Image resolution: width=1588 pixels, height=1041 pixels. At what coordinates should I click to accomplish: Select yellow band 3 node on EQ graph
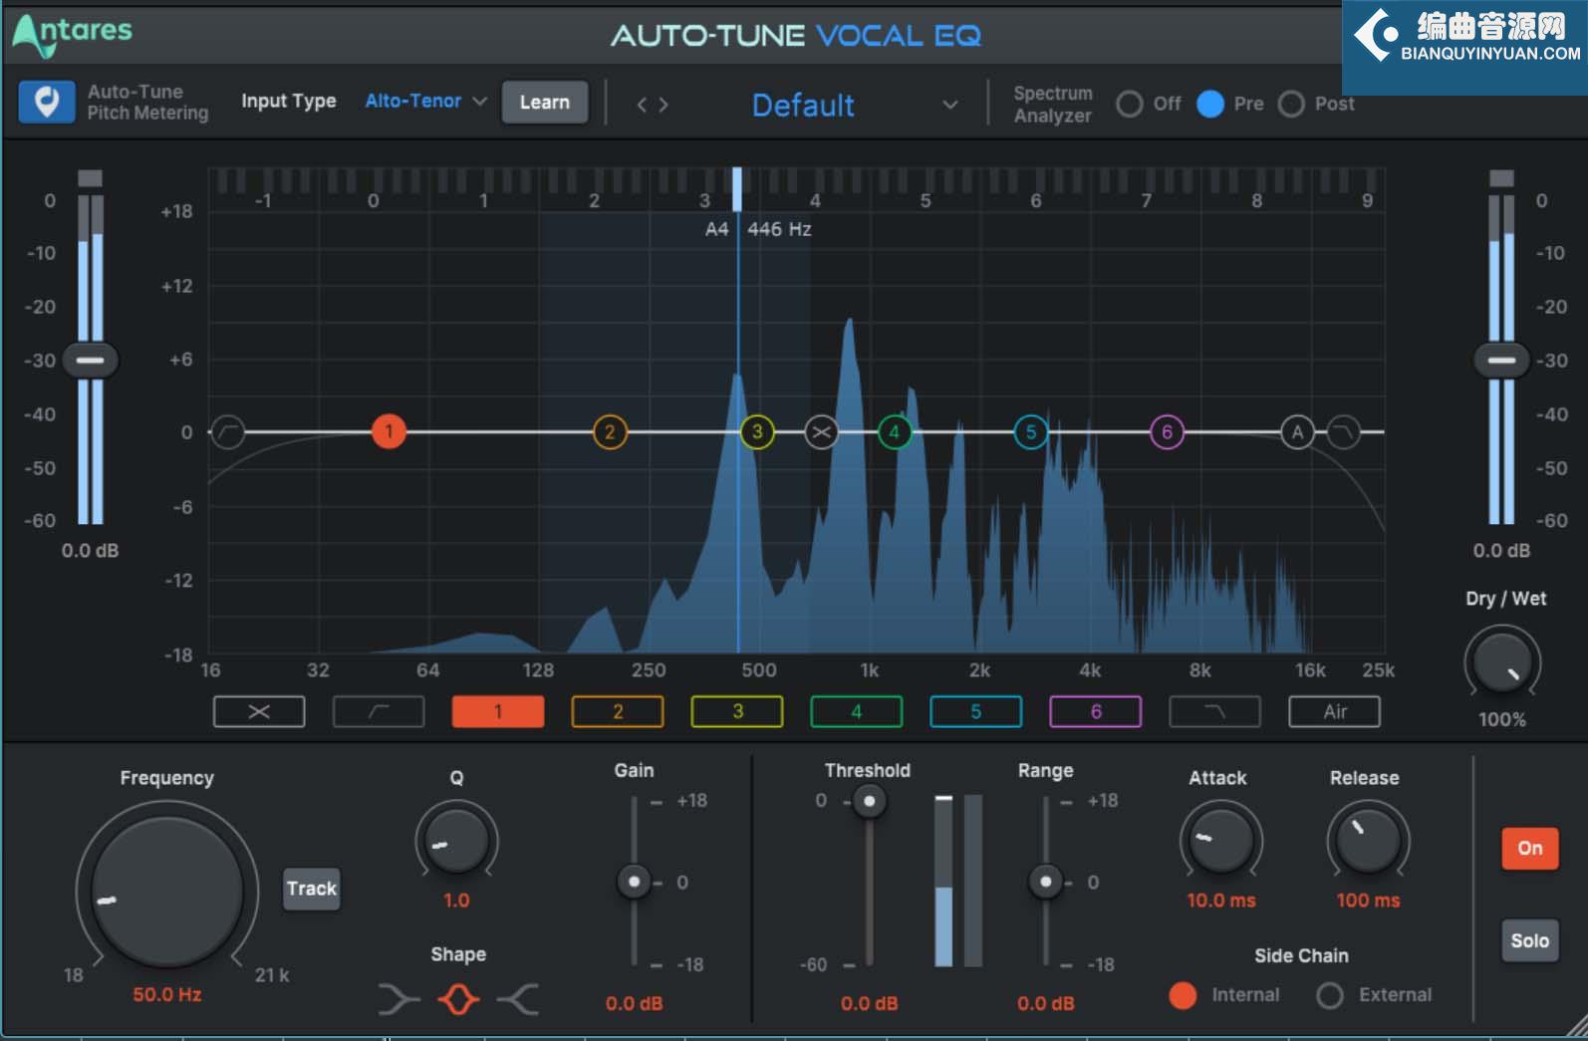[x=757, y=432]
